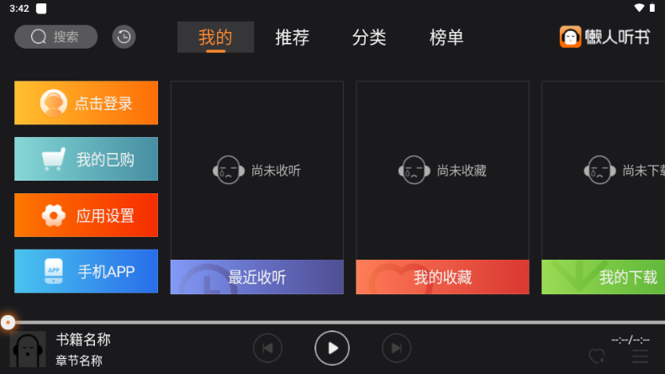Start playback with the play button
Viewport: 665px width, 374px height.
click(332, 348)
